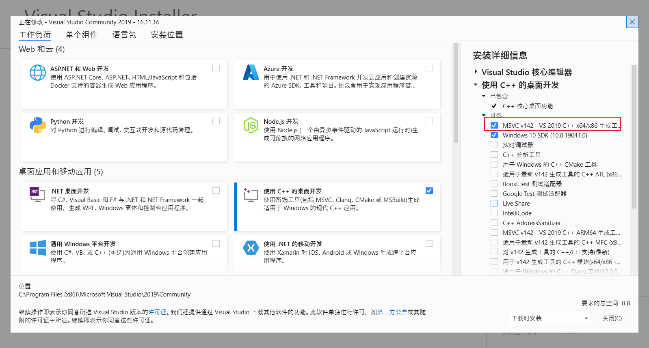Switch to the 单个组件 tab

click(x=82, y=35)
